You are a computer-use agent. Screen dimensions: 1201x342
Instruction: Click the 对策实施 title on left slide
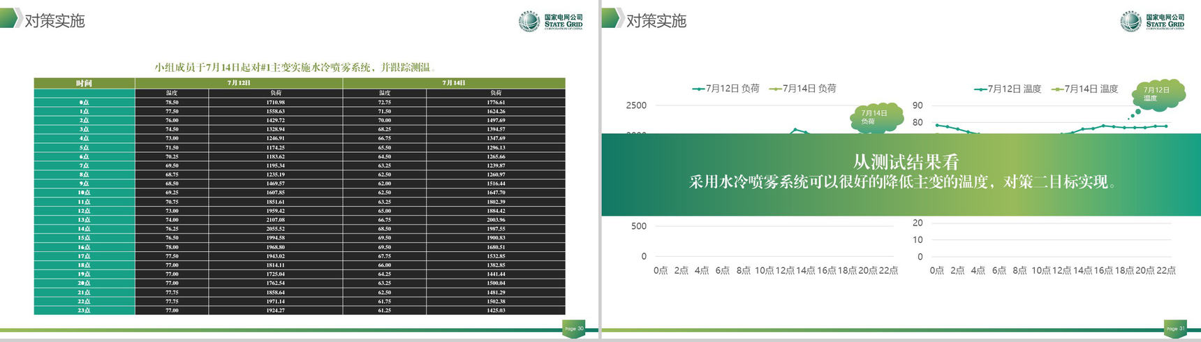coord(54,21)
